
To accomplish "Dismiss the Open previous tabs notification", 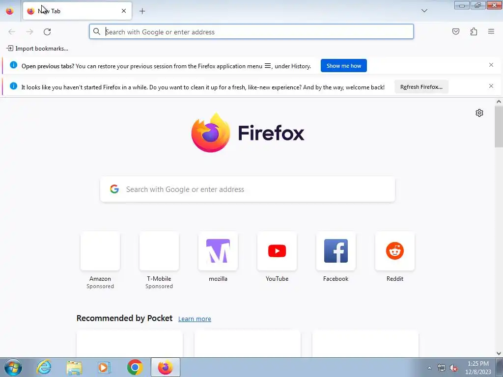I will [491, 65].
